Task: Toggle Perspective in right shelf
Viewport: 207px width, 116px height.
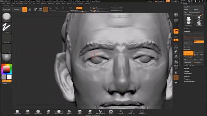Action: (x=176, y=21)
